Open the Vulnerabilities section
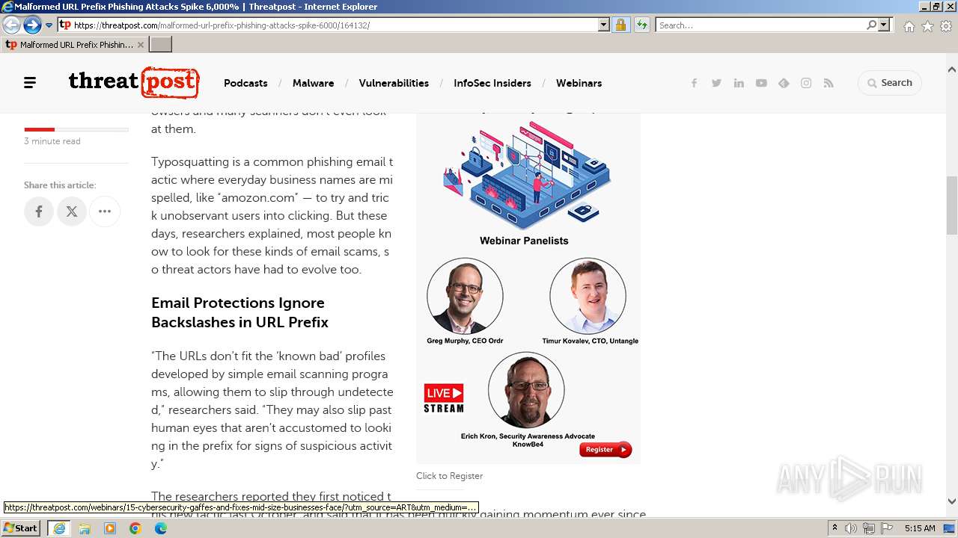 pos(394,83)
